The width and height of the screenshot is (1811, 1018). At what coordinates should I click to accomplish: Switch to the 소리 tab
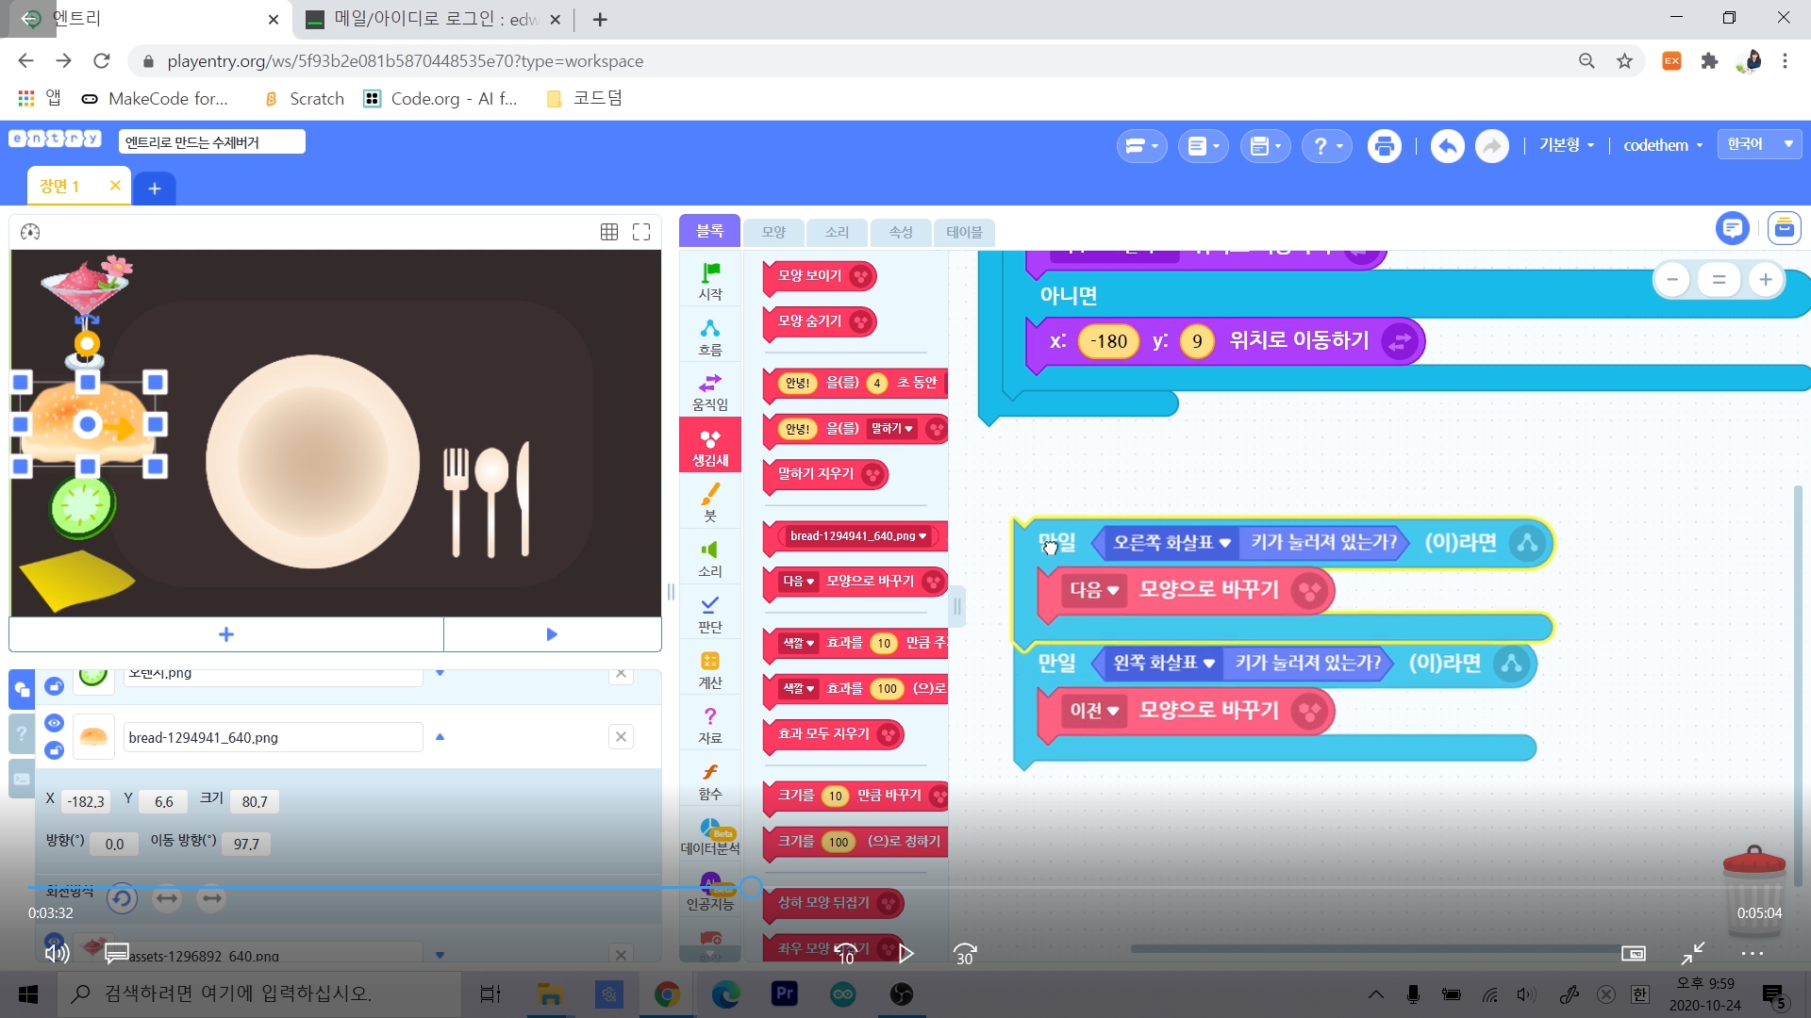(x=837, y=232)
